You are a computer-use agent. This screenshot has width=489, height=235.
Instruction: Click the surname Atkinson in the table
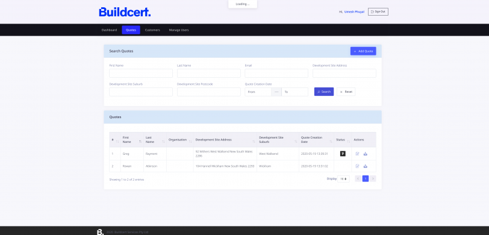coord(152,166)
